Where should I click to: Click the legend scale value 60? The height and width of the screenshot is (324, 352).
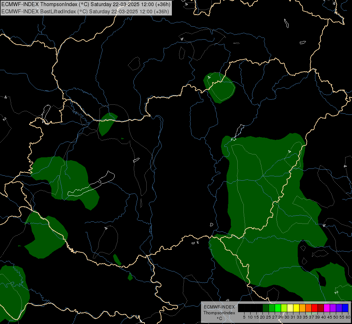[348, 317]
